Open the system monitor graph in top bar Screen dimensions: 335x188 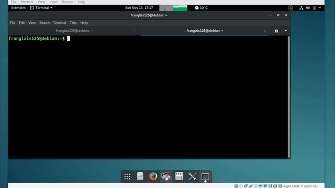[173, 8]
